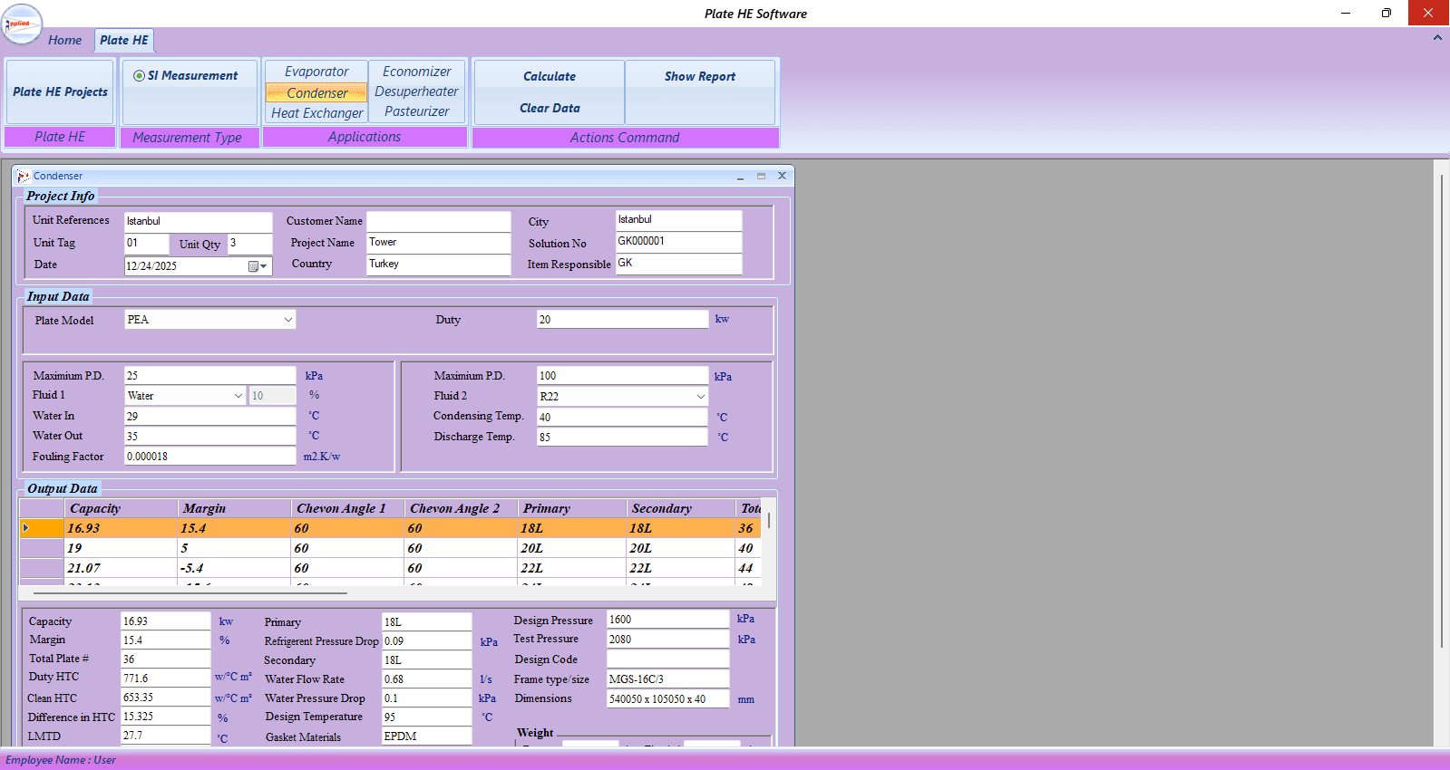This screenshot has width=1450, height=770.
Task: Select the Evaporator application
Action: 316,72
